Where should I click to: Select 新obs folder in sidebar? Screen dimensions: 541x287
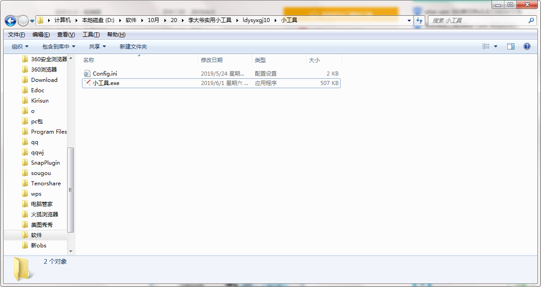34,246
